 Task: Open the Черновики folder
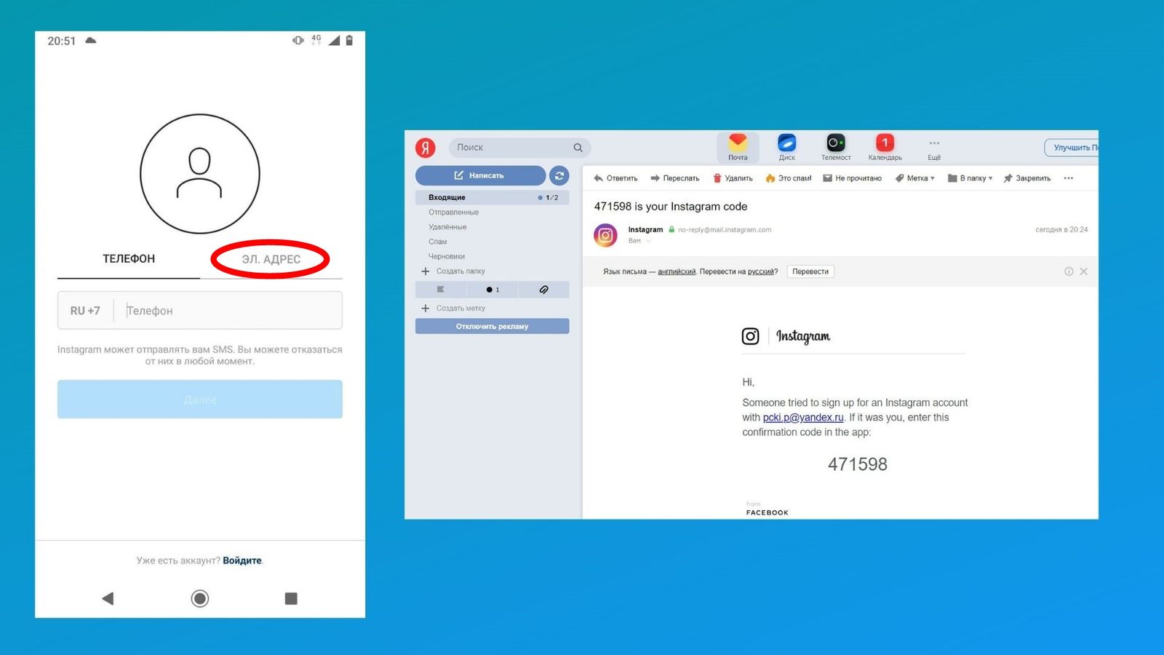[447, 256]
